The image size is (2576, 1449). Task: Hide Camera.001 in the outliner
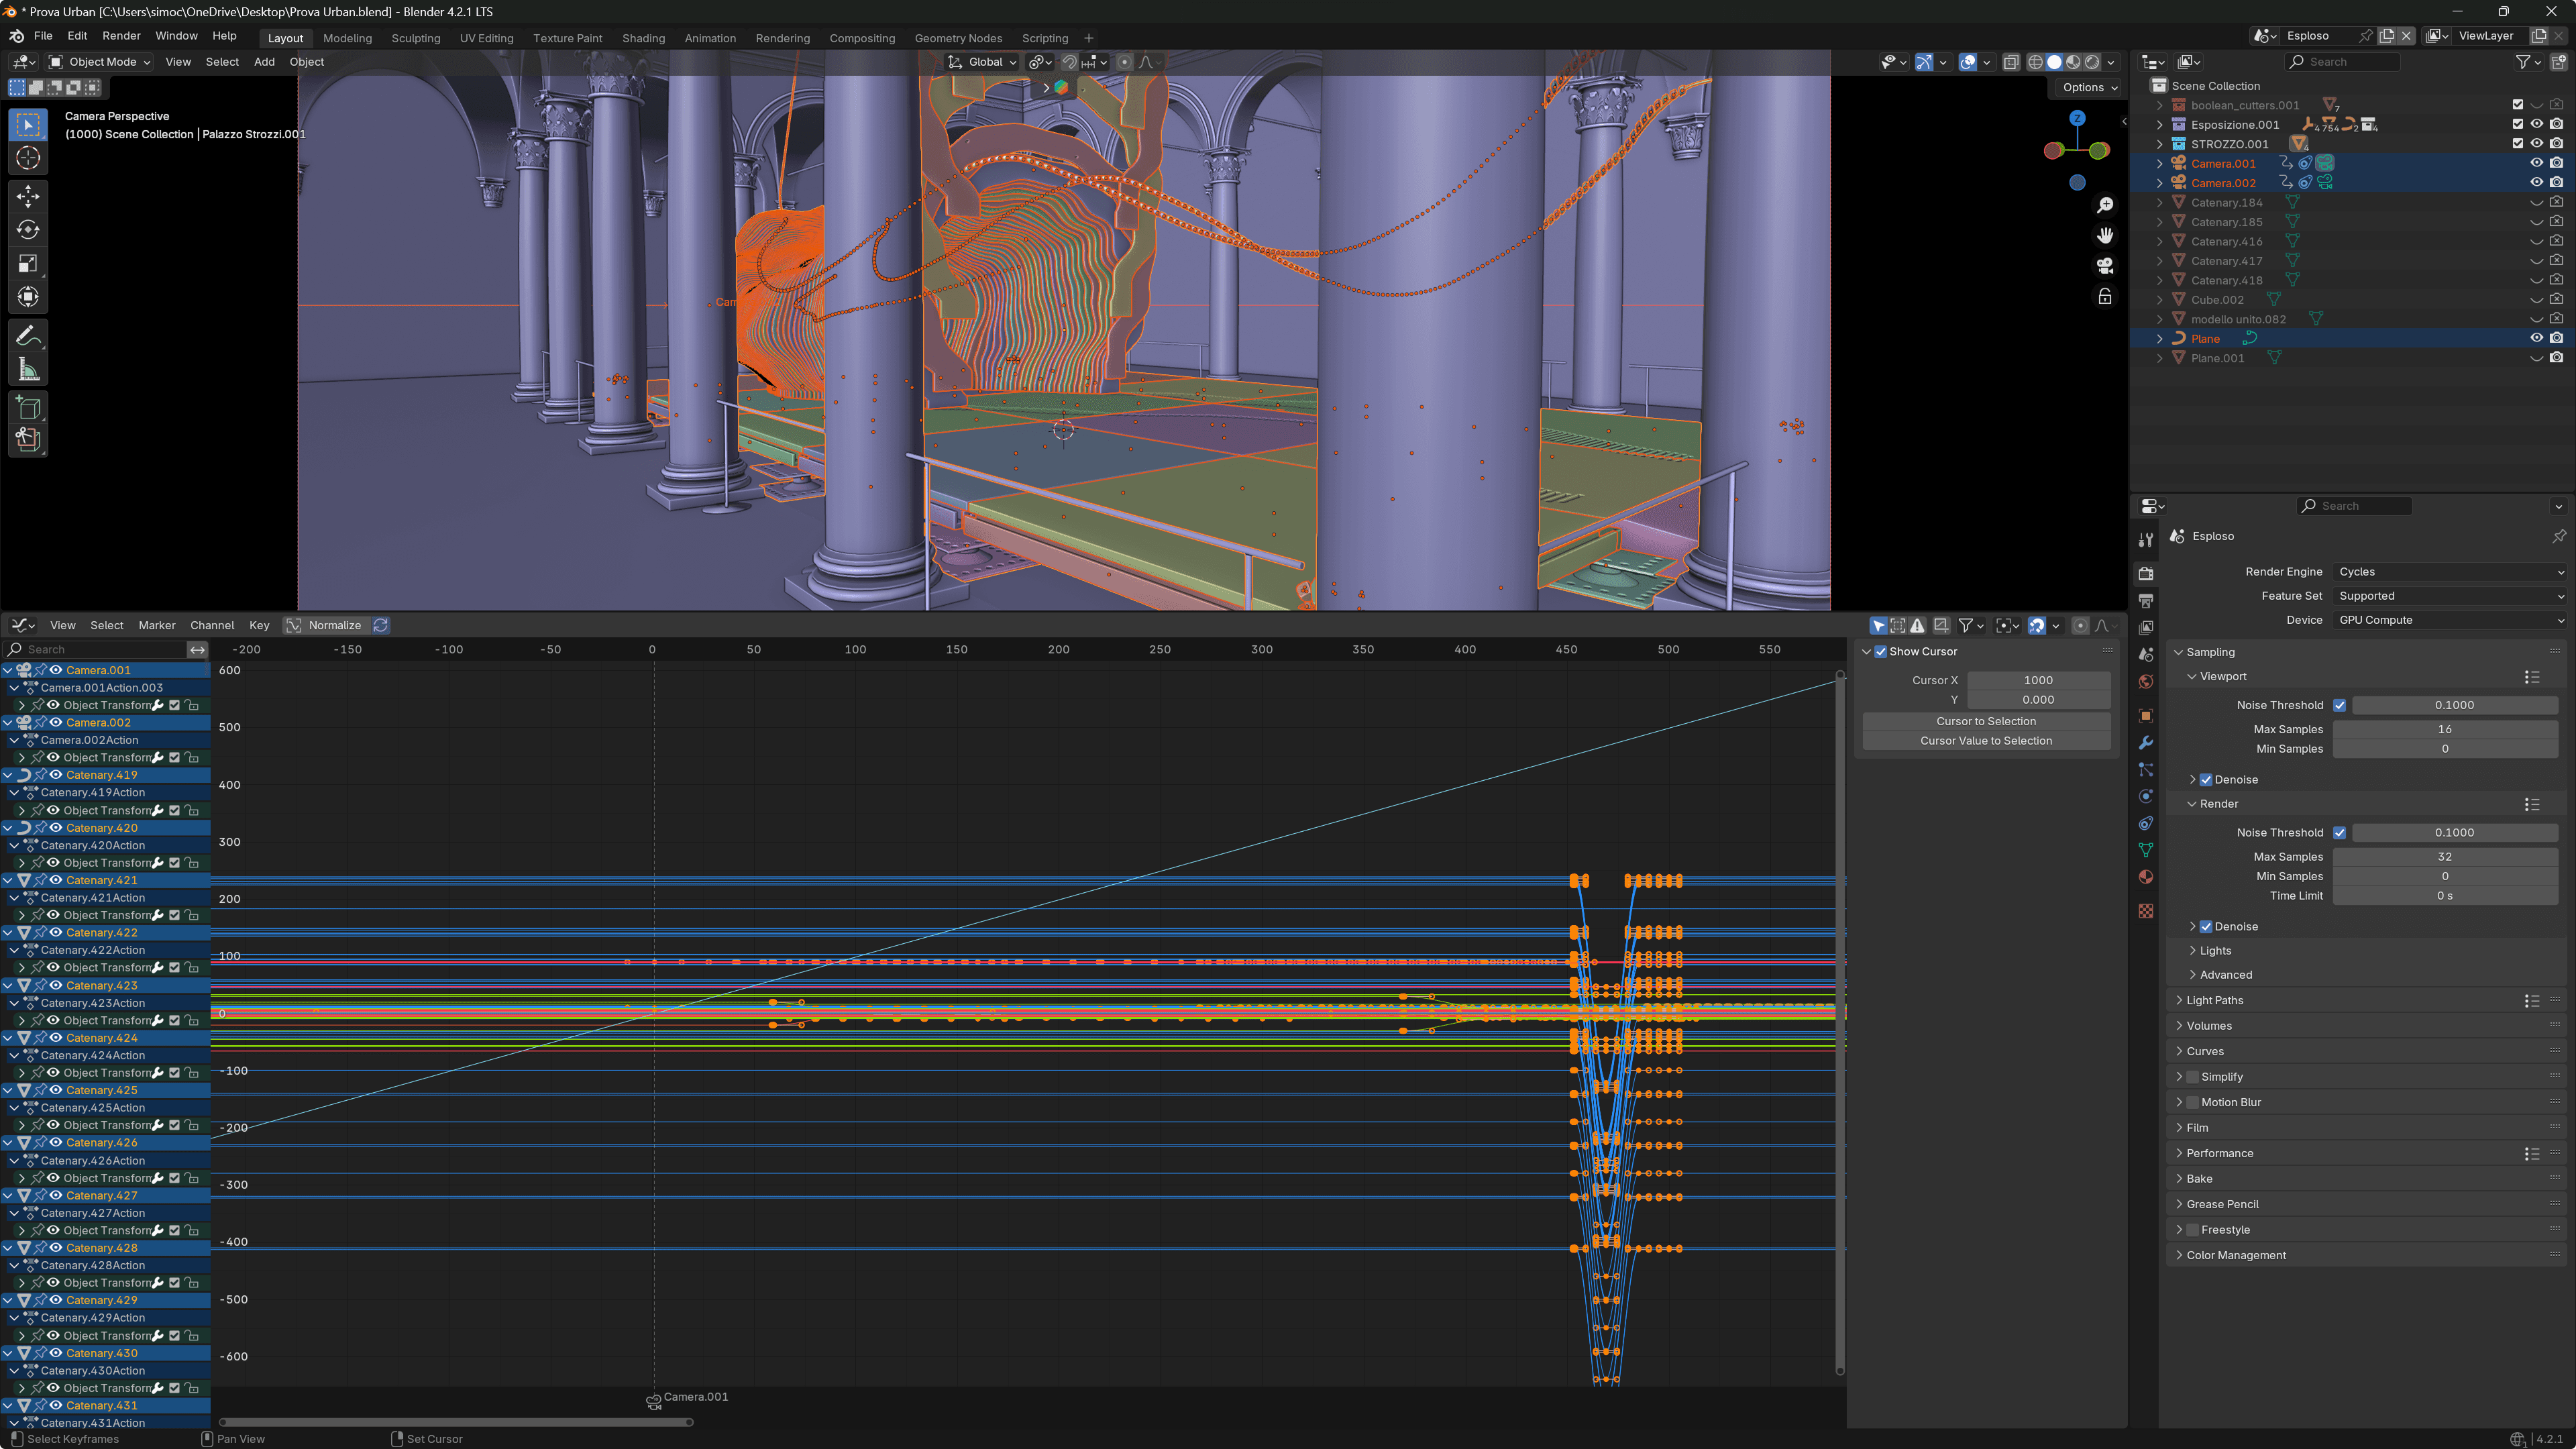tap(2536, 163)
